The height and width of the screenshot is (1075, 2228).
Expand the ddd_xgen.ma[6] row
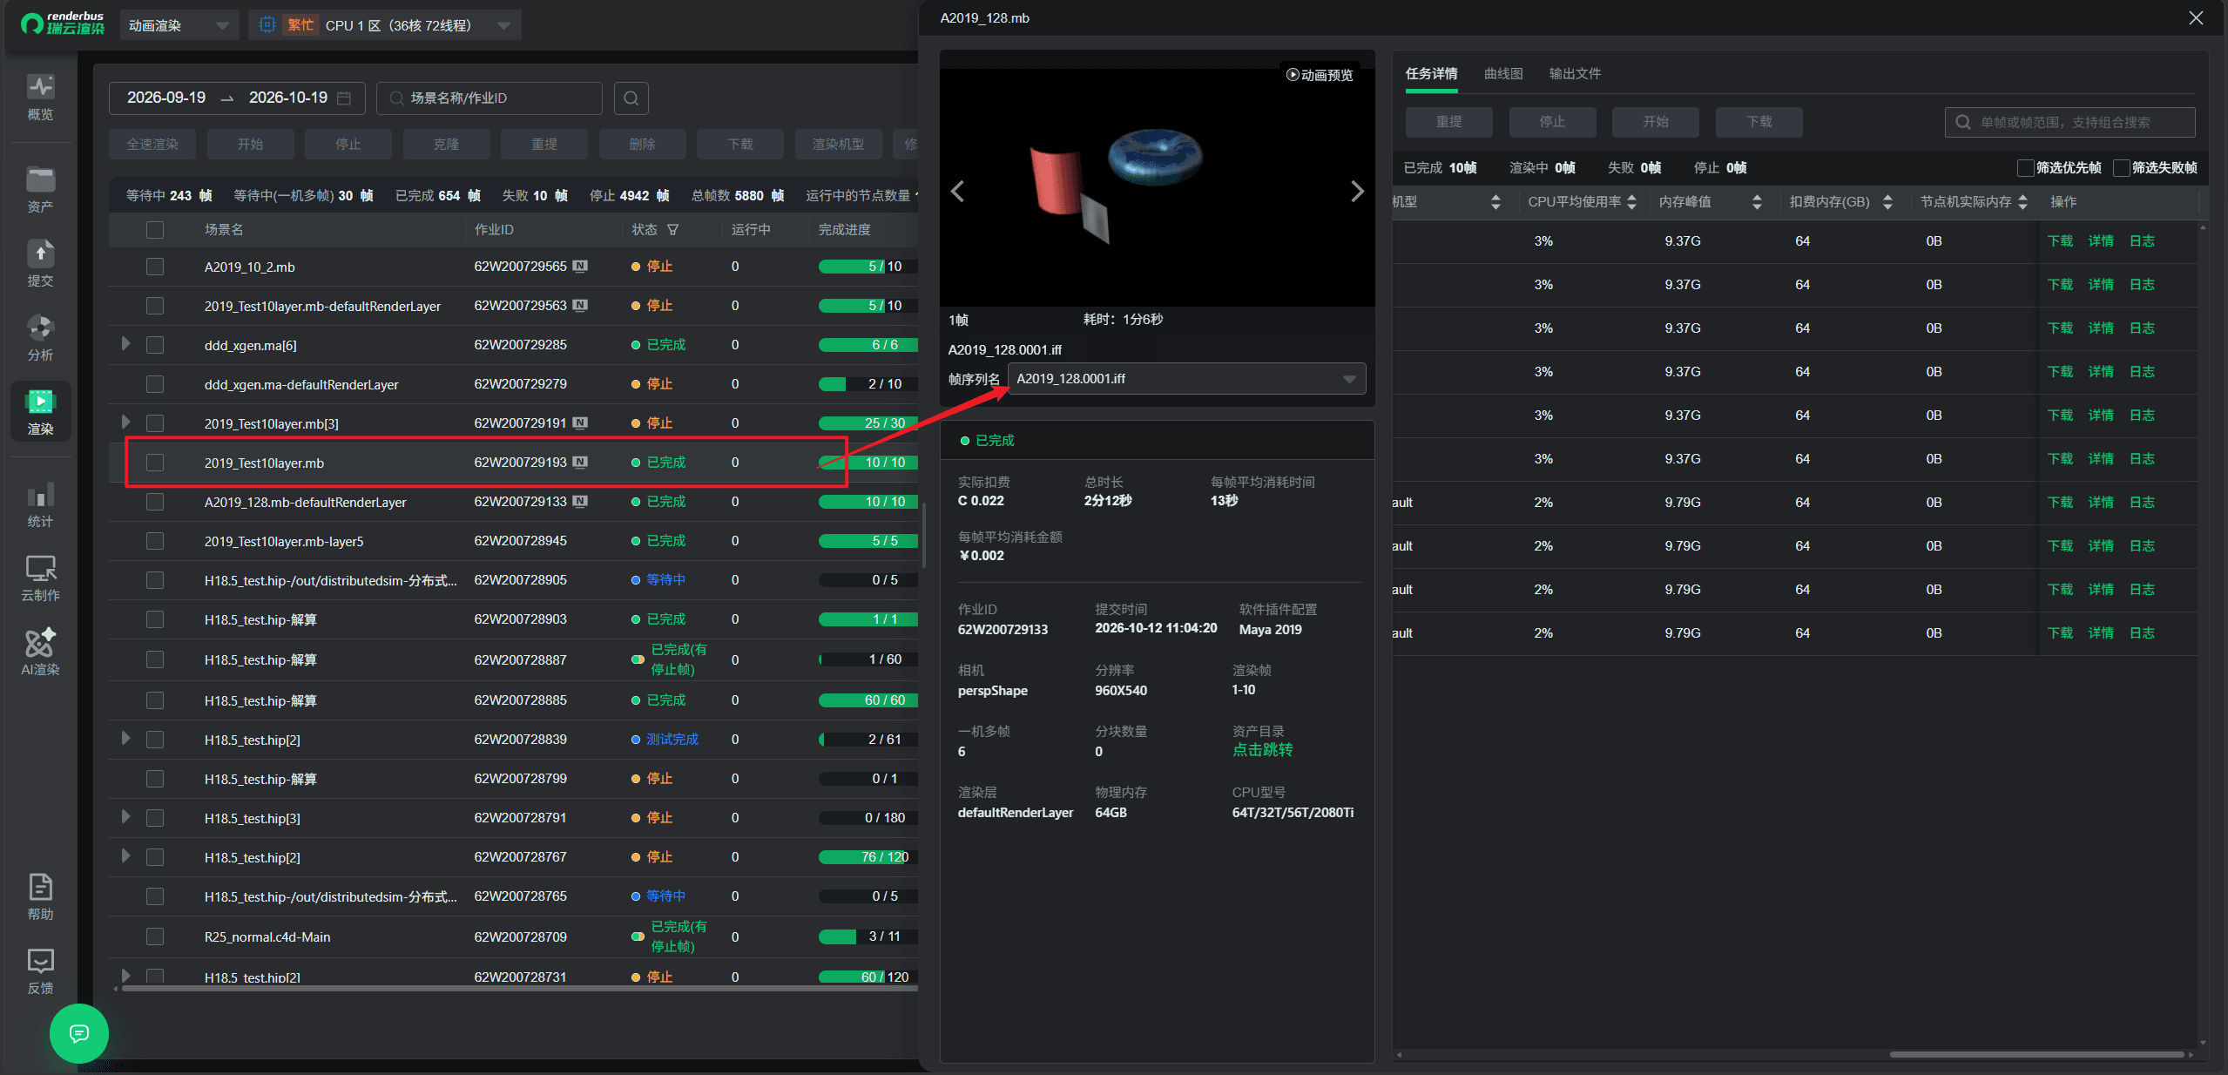125,344
